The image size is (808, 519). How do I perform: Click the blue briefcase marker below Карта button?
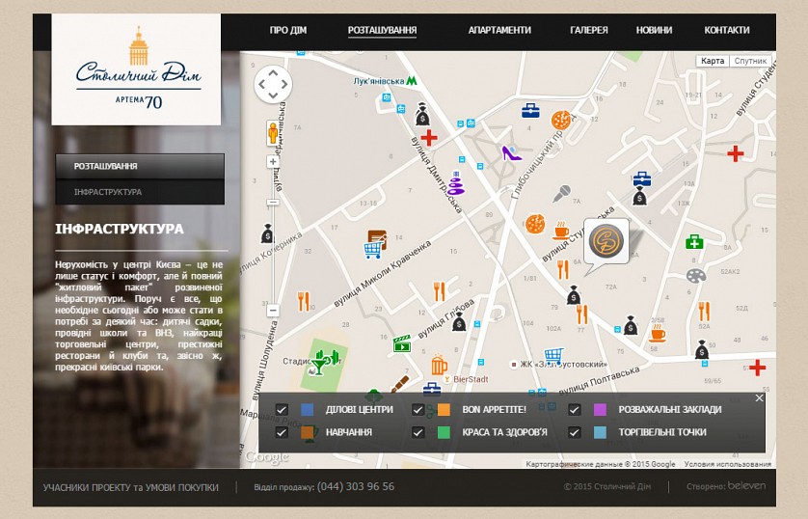point(530,110)
